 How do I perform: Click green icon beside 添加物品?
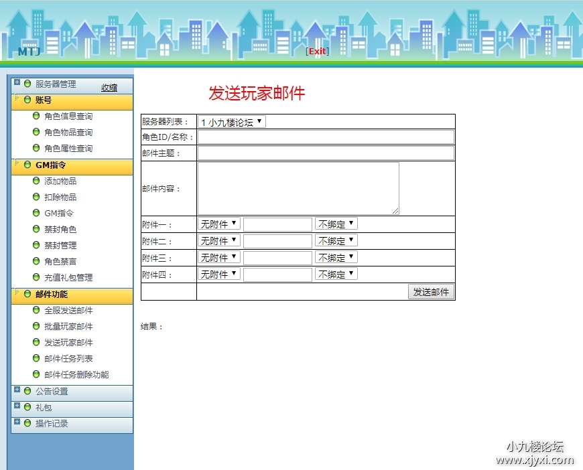tap(36, 181)
